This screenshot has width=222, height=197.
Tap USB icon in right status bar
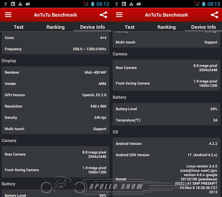point(117,4)
